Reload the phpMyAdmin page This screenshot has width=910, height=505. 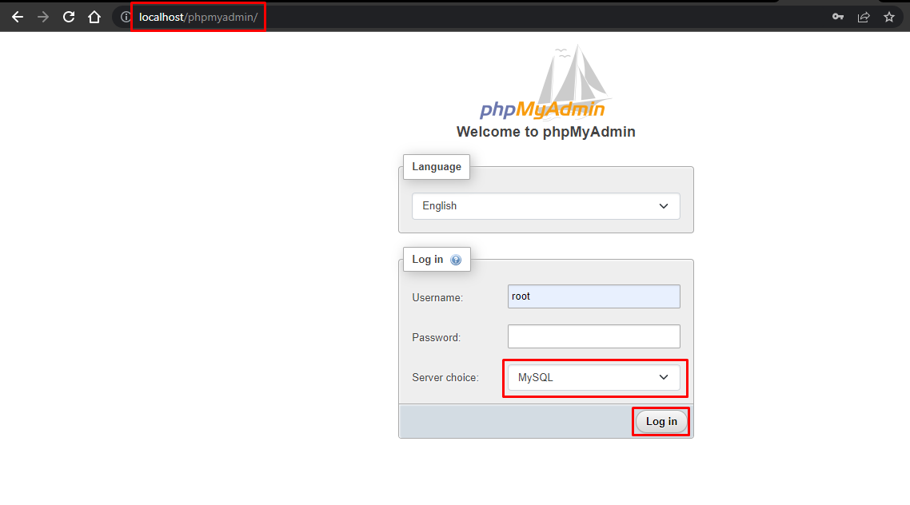[x=69, y=17]
